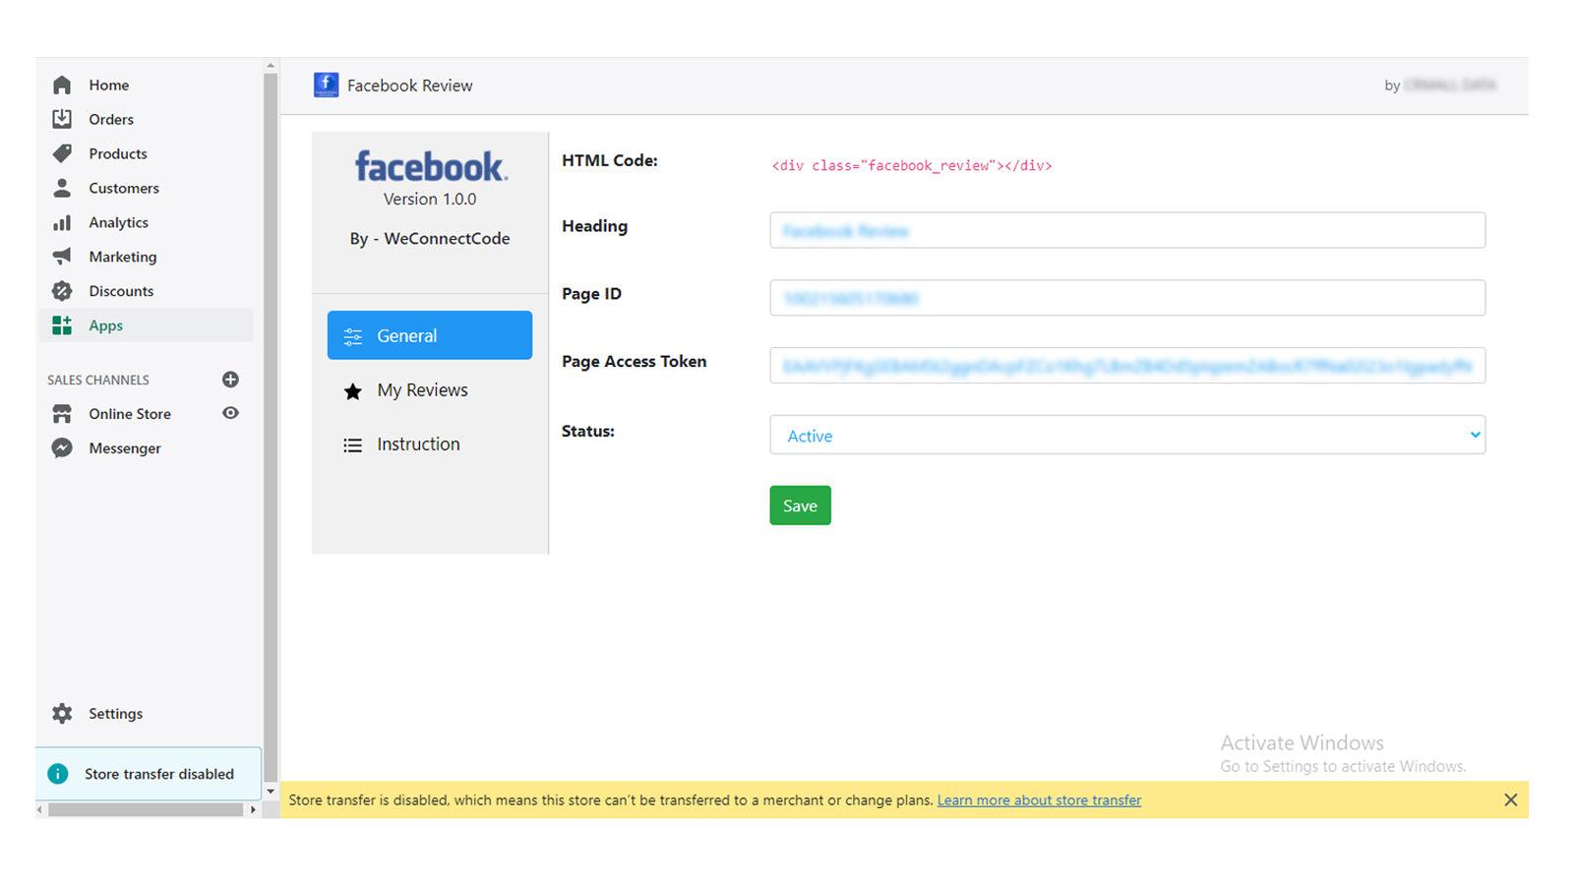Select the General settings tab

pyautogui.click(x=429, y=335)
